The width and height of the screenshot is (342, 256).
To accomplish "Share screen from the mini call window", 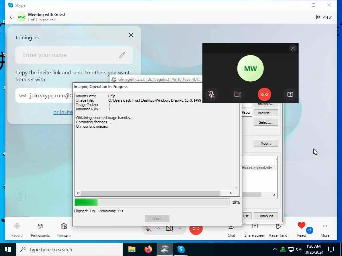I will (x=290, y=94).
